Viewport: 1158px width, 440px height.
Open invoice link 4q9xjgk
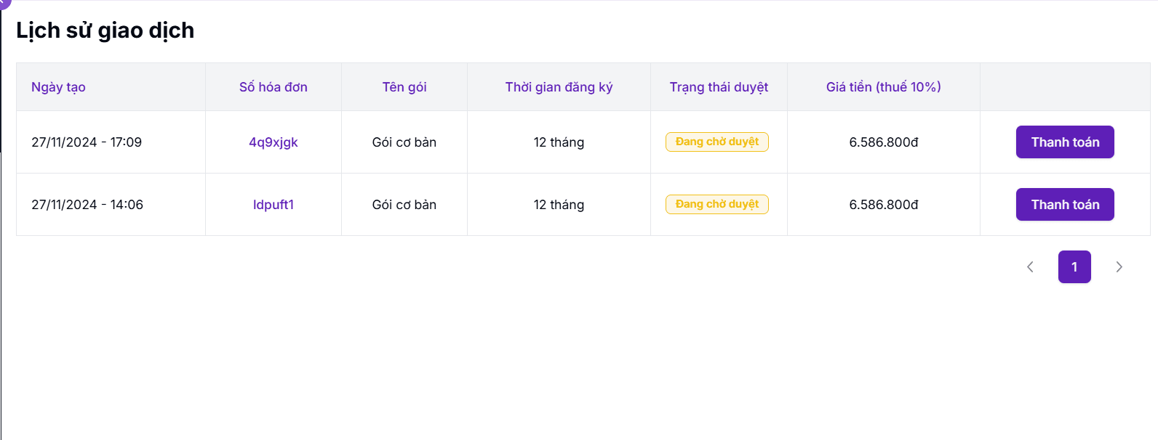(x=273, y=142)
